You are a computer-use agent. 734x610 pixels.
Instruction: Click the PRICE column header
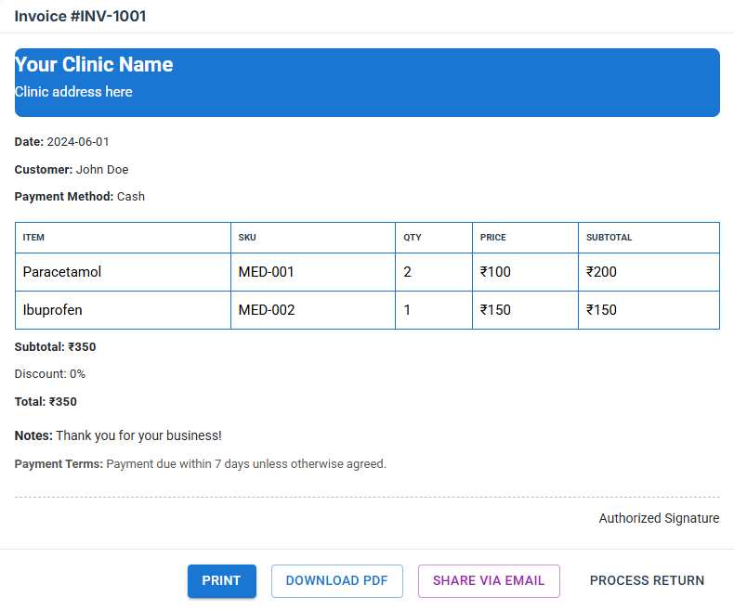pyautogui.click(x=493, y=238)
